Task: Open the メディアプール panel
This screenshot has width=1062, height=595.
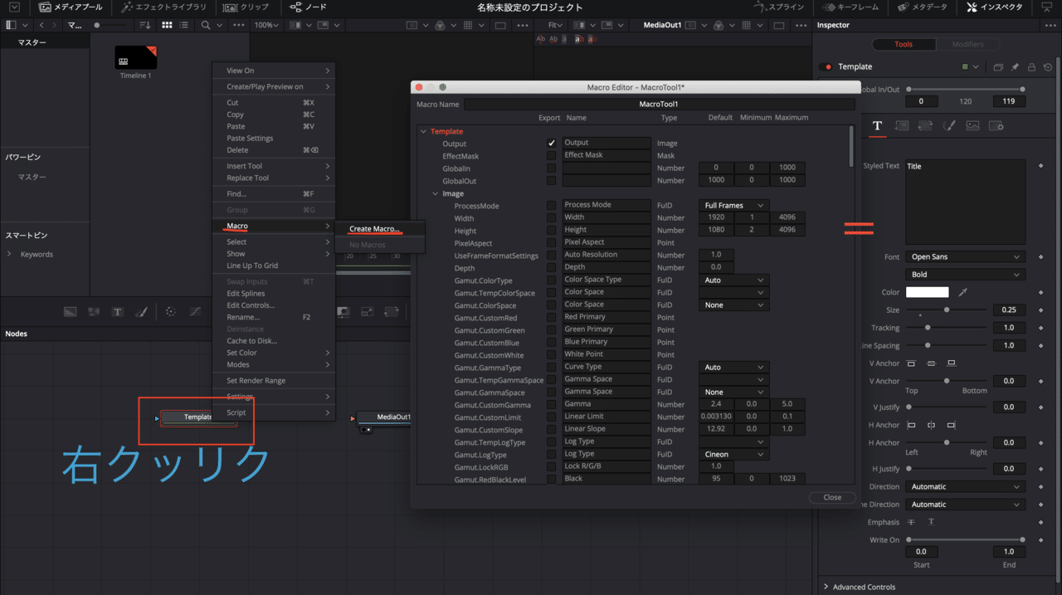Action: 71,7
